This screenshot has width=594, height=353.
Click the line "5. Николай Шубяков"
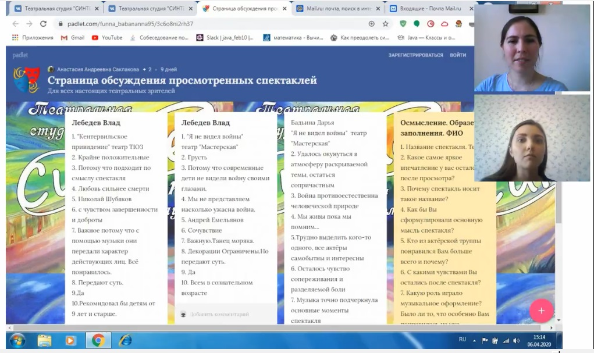pos(102,199)
